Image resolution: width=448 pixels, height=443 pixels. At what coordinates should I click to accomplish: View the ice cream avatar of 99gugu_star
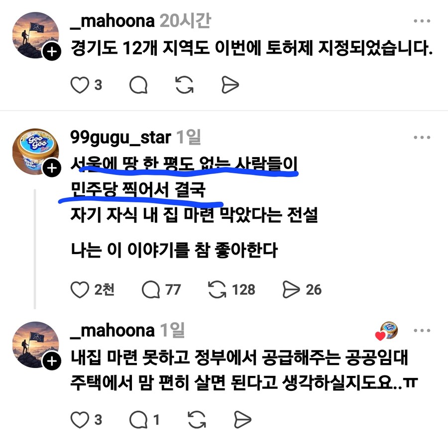point(36,151)
